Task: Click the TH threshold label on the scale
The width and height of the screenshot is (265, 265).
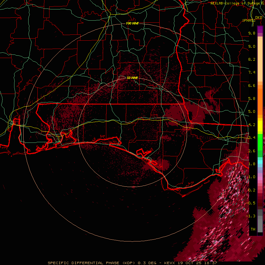Action: (253, 229)
